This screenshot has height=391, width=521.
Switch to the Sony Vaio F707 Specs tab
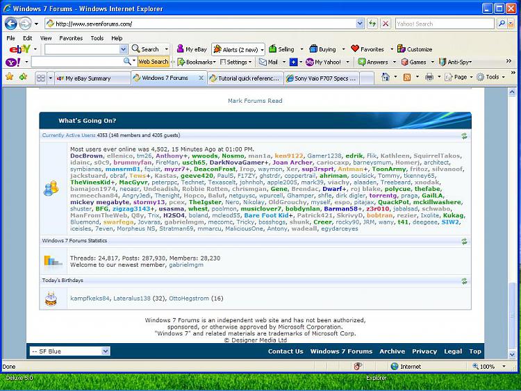322,78
